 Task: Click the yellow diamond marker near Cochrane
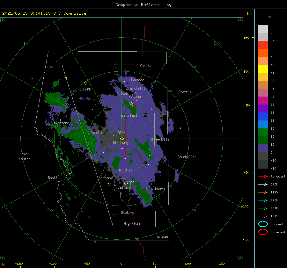(109, 184)
